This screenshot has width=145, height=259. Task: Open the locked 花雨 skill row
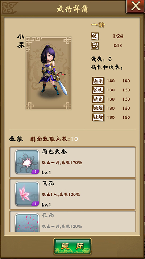click(72, 221)
